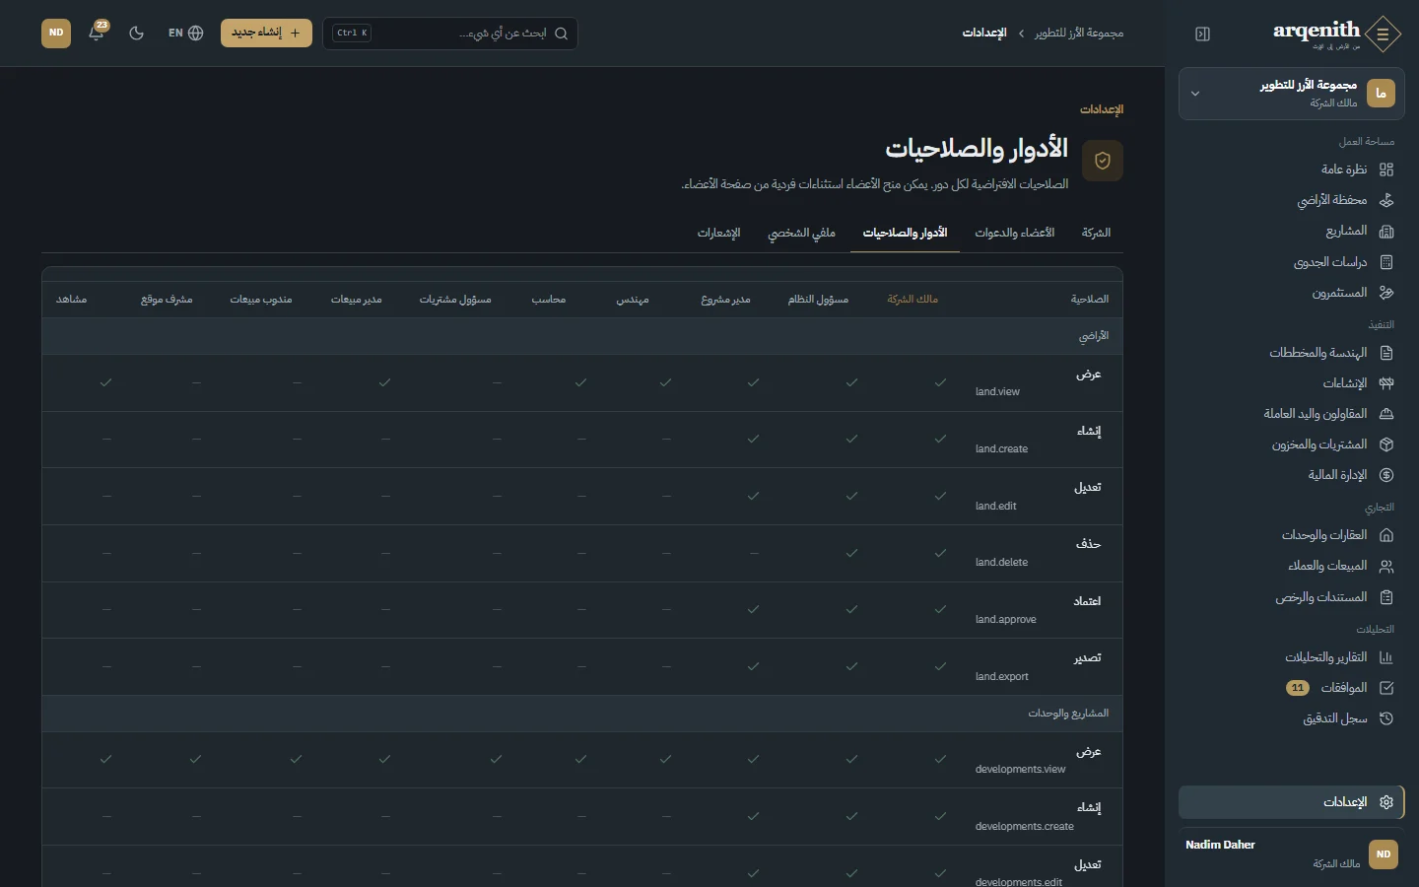Screen dimensions: 1419x887
Task: Click the إنشاء جديد button
Action: [266, 33]
